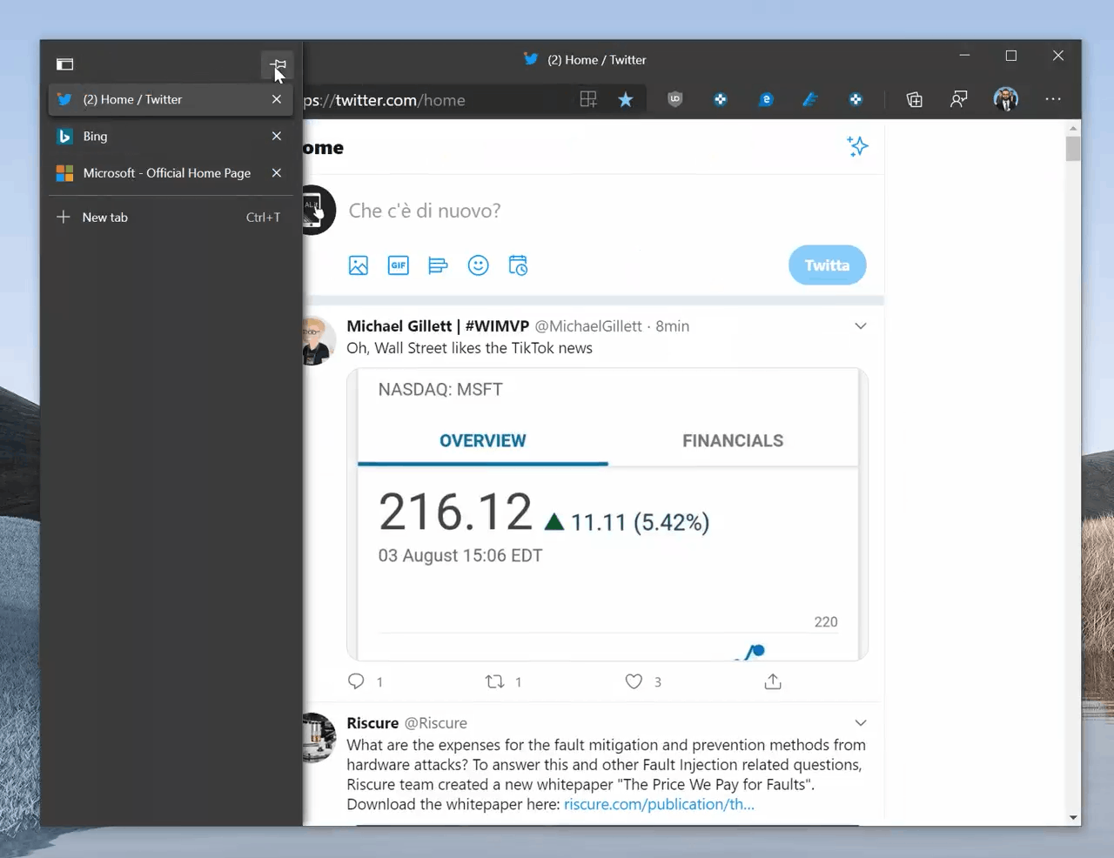The width and height of the screenshot is (1114, 858).
Task: Click the twitter.com/home address bar
Action: coord(435,100)
